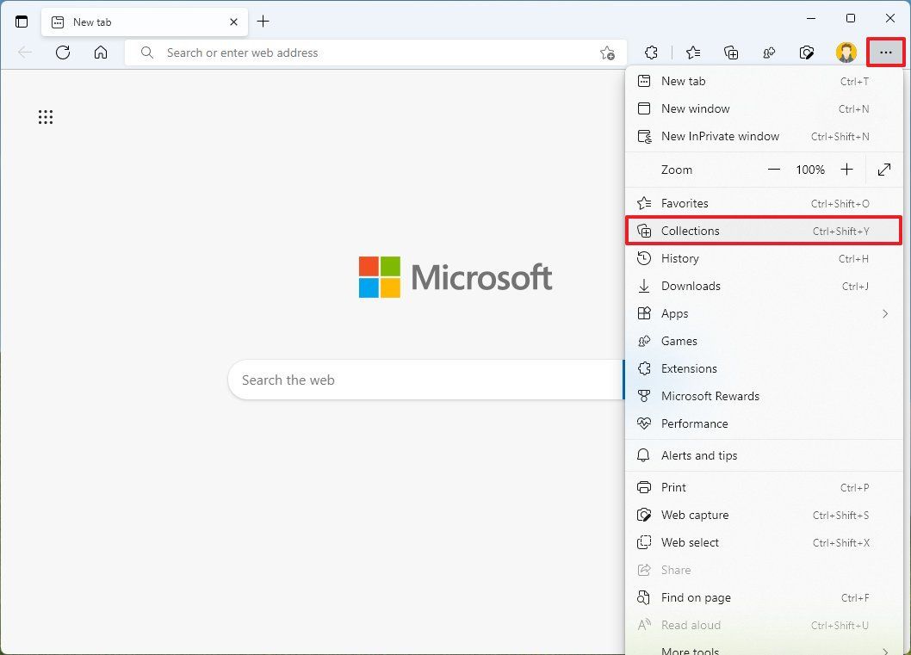Go to the home page
The image size is (911, 655).
101,53
